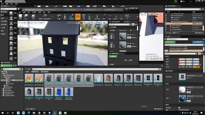Click the LOD自动 viewport button
This screenshot has height=115, width=205.
(41, 23)
